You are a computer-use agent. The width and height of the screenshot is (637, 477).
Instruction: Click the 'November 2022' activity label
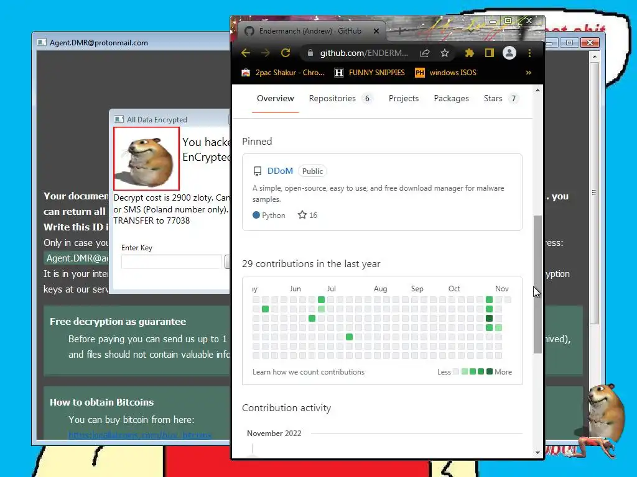274,433
